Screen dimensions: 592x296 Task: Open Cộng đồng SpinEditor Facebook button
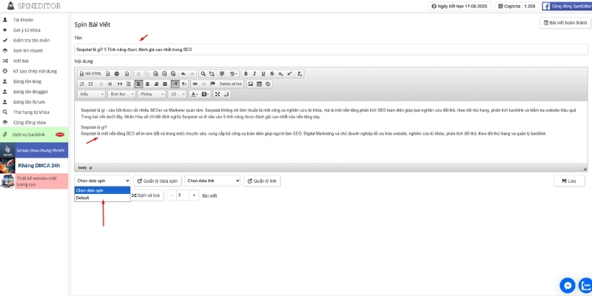tap(567, 6)
